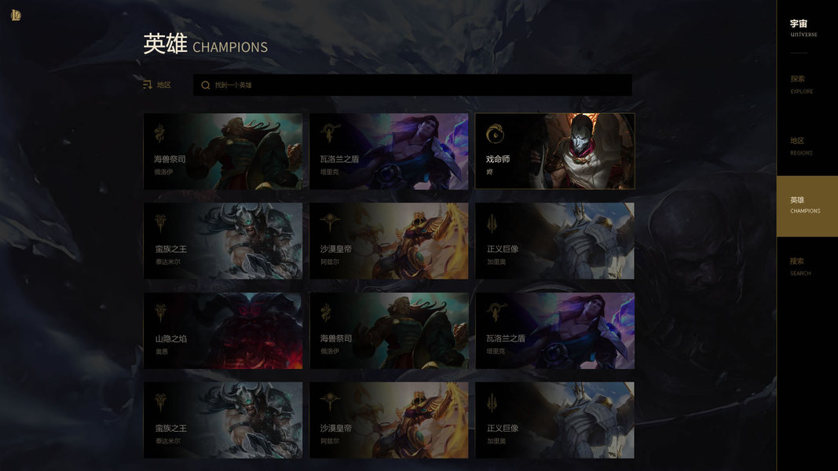Click the Shurima emblem on the second-row 沙漠皇帝 card
Image resolution: width=838 pixels, height=471 pixels.
click(x=329, y=223)
